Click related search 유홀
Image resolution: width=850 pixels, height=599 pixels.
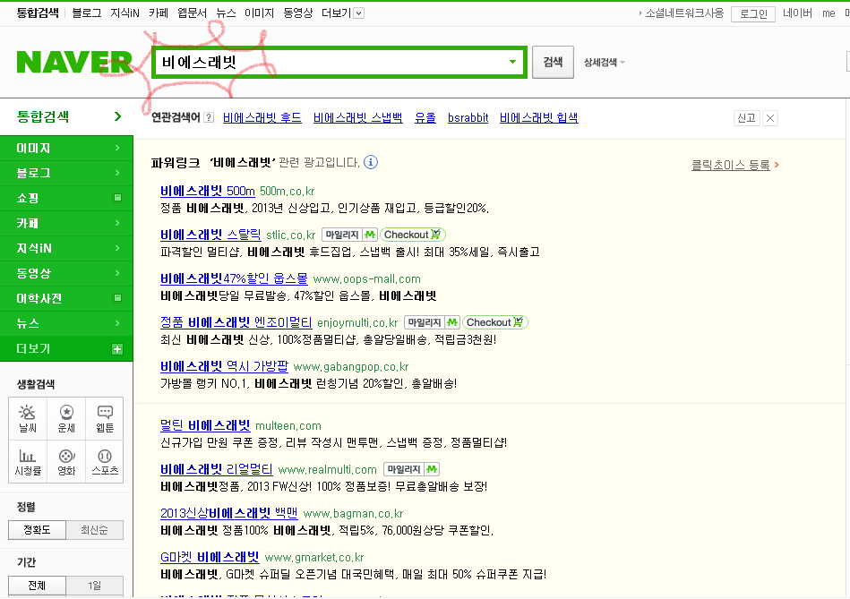[425, 117]
